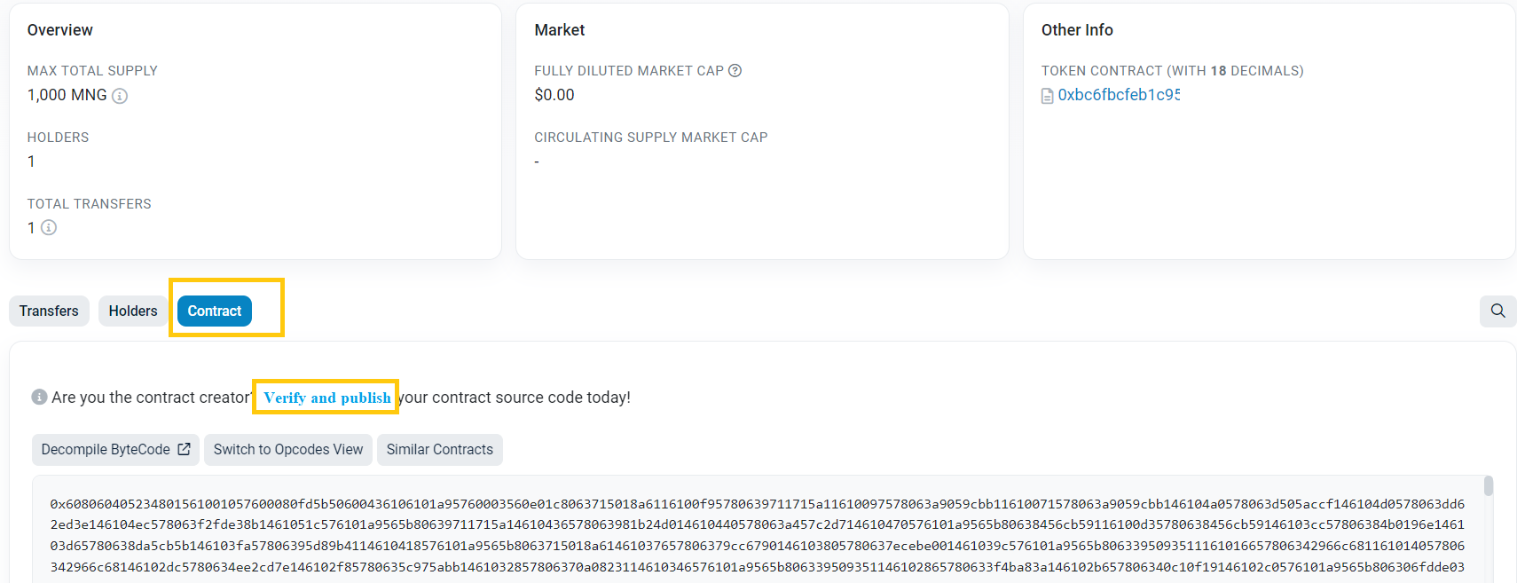Click the question mark beside Fully Diluted Market Cap

pos(735,70)
